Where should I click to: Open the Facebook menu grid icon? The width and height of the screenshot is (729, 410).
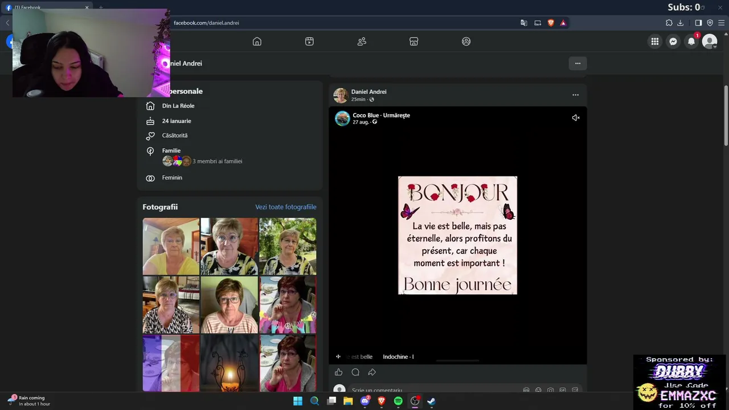pyautogui.click(x=655, y=42)
